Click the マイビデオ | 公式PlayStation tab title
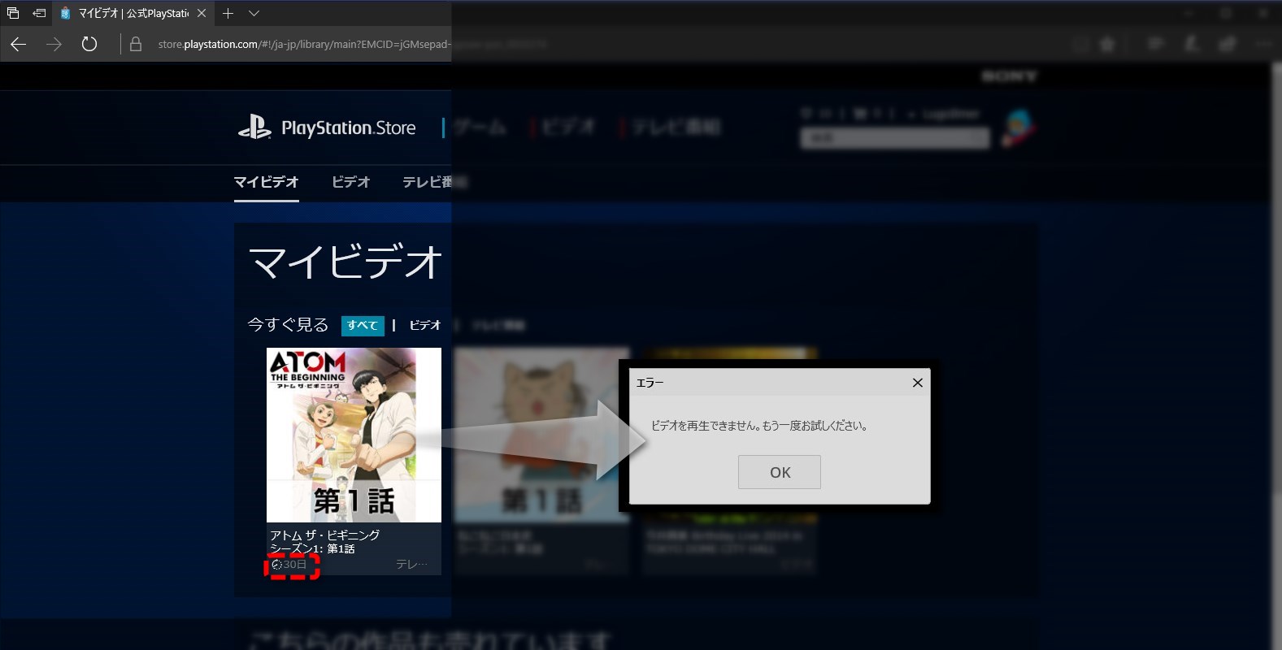 [x=133, y=13]
